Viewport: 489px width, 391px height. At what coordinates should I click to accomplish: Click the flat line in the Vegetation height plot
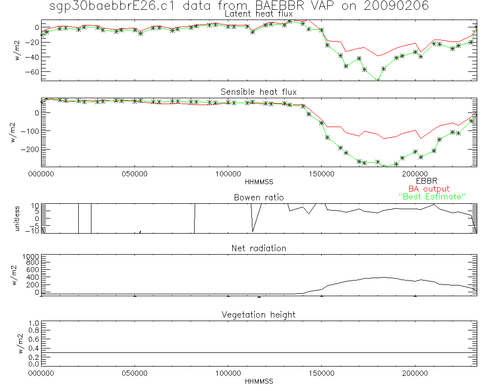[x=259, y=352]
